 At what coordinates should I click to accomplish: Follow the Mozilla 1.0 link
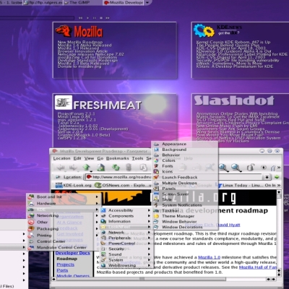209,257
